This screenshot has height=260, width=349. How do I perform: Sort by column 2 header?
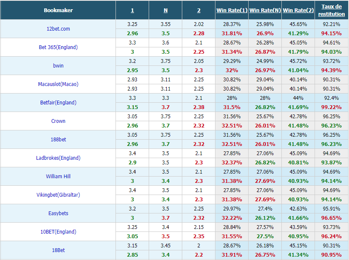point(199,10)
